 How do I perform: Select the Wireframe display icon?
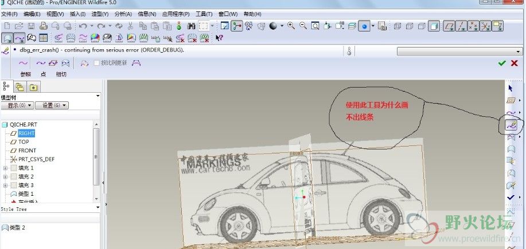point(398,26)
